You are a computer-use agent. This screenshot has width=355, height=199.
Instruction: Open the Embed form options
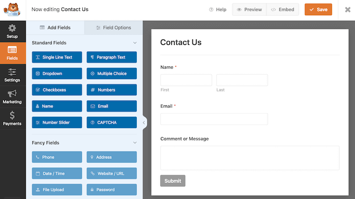click(282, 9)
